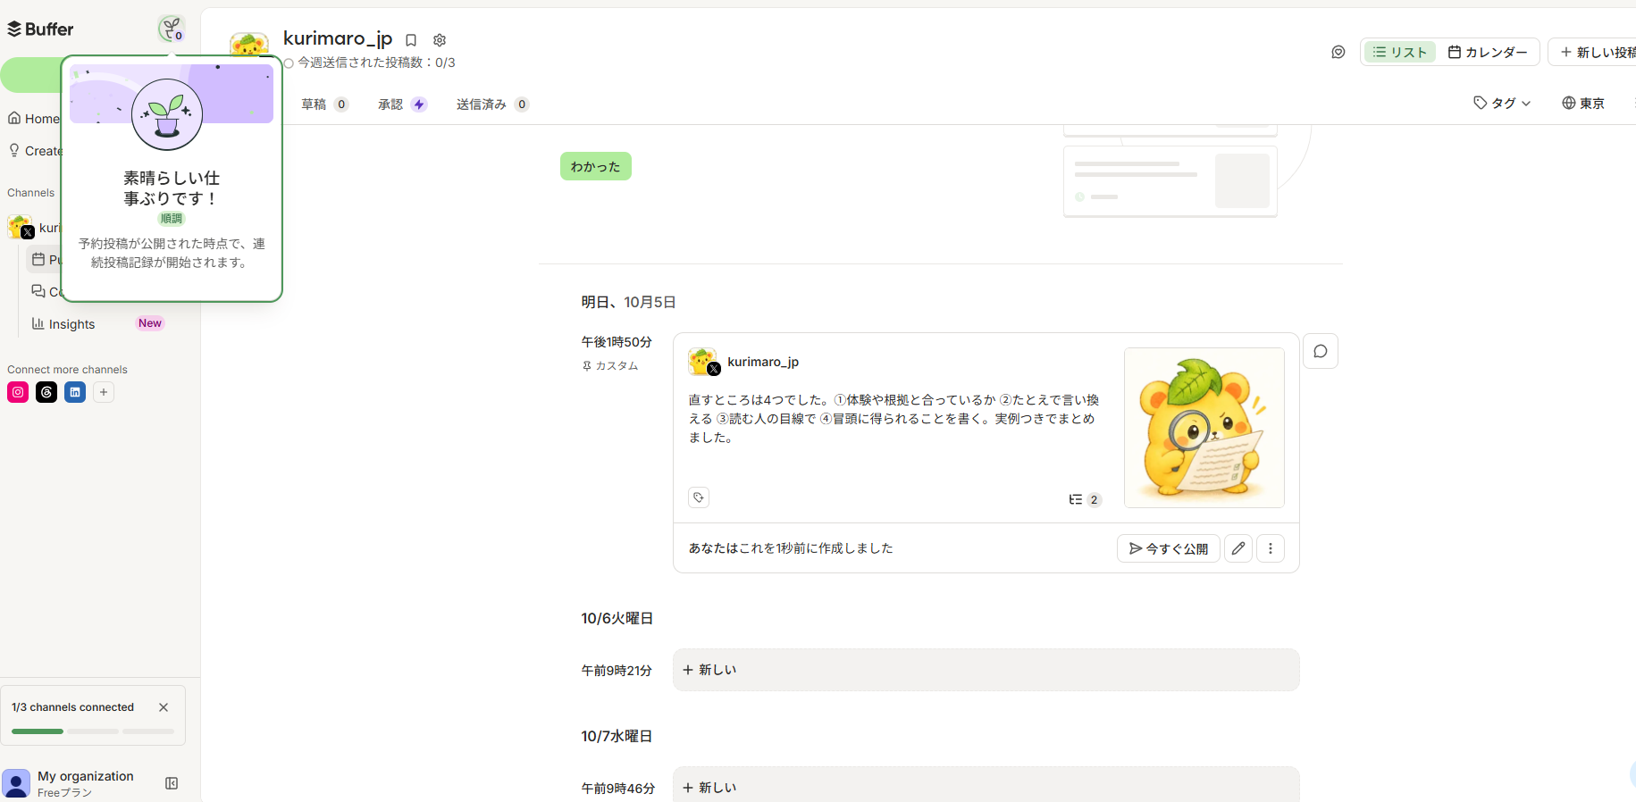Open the 送信済み tab

tap(492, 104)
